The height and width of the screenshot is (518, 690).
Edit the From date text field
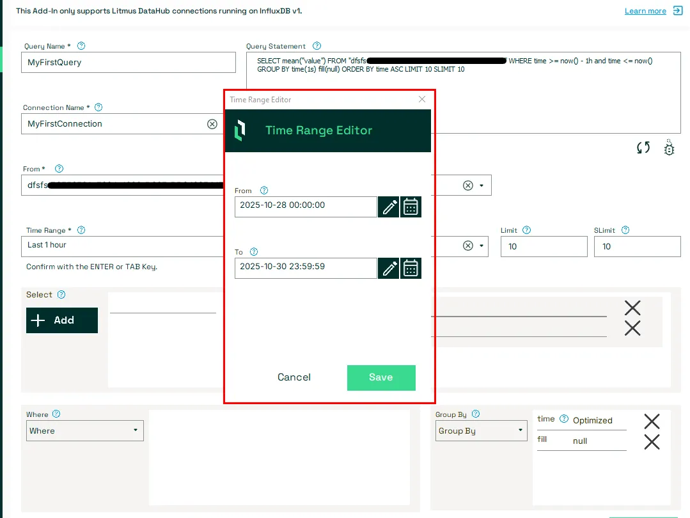tap(306, 207)
